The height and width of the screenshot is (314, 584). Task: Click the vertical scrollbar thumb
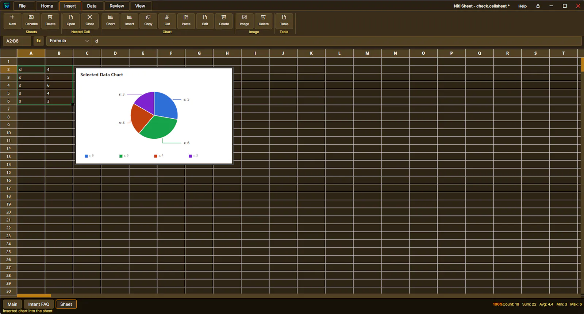coord(582,64)
